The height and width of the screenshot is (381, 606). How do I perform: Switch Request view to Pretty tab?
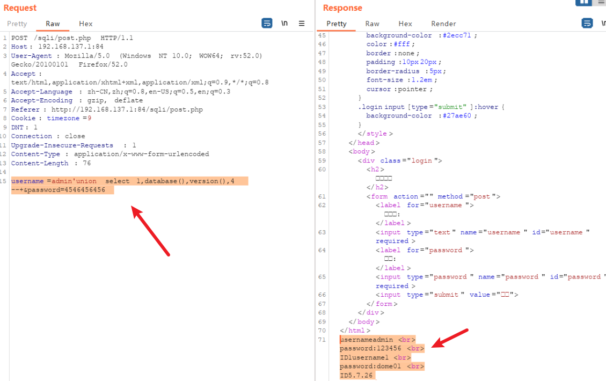point(17,24)
